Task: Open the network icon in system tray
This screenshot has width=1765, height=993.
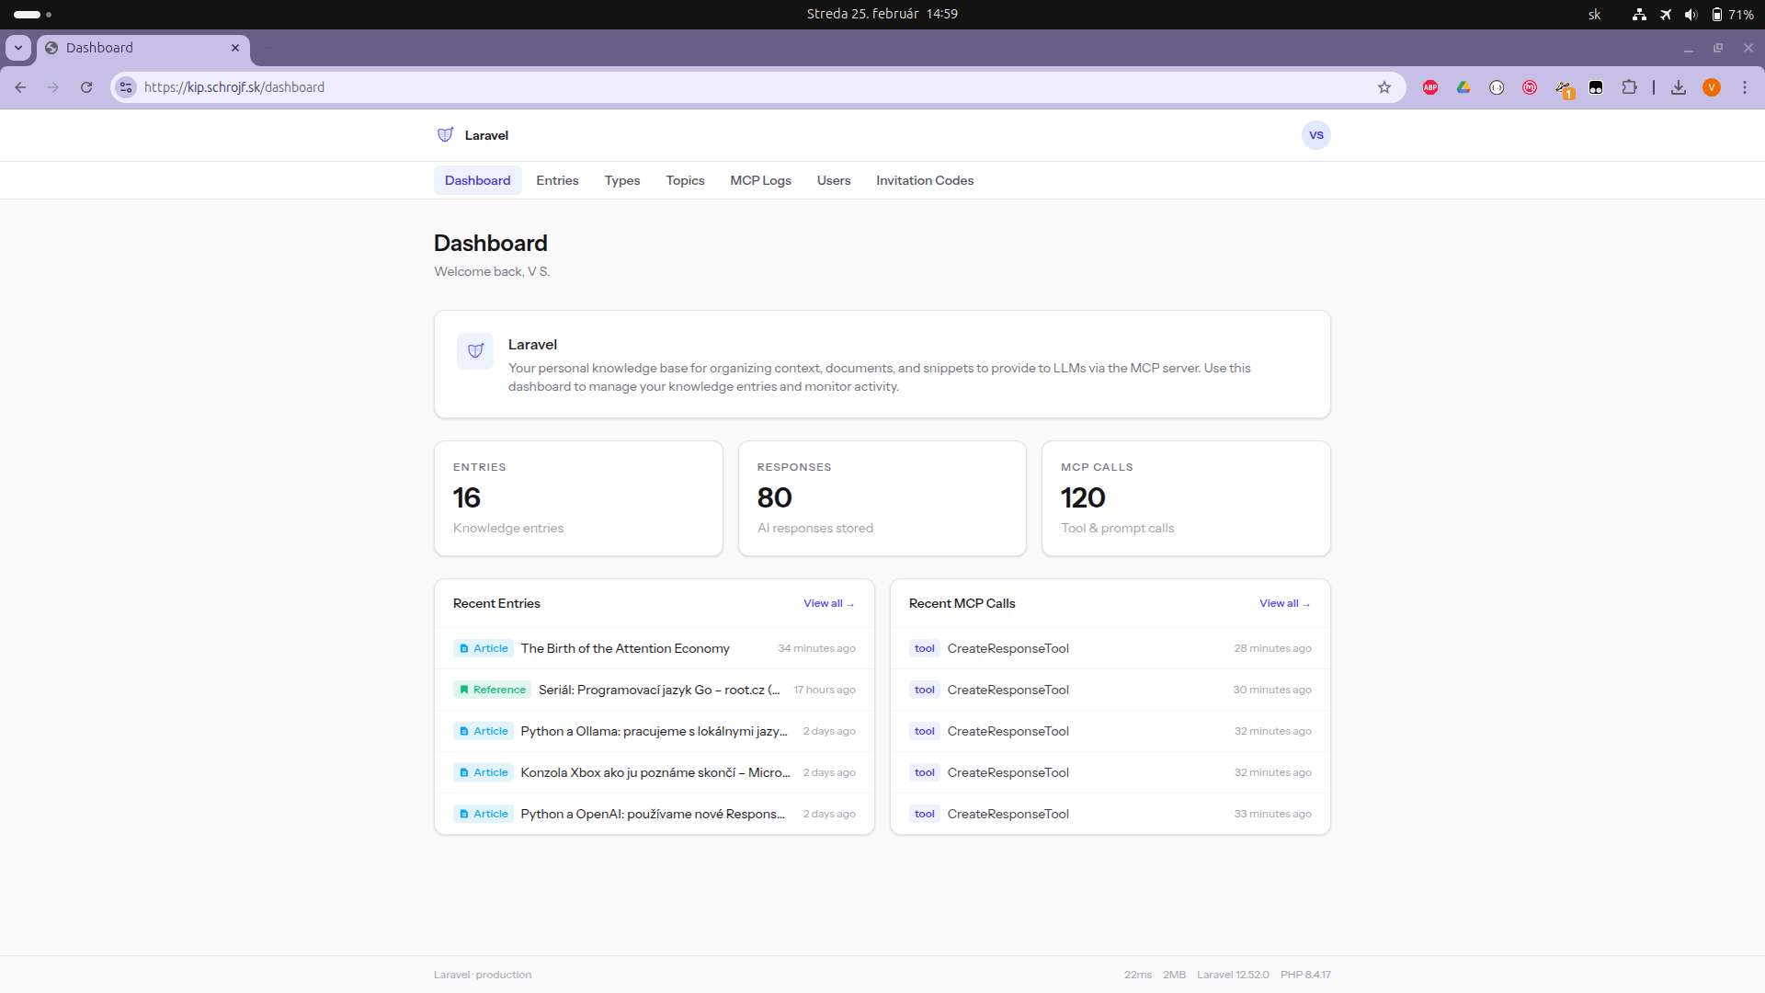Action: 1639,14
